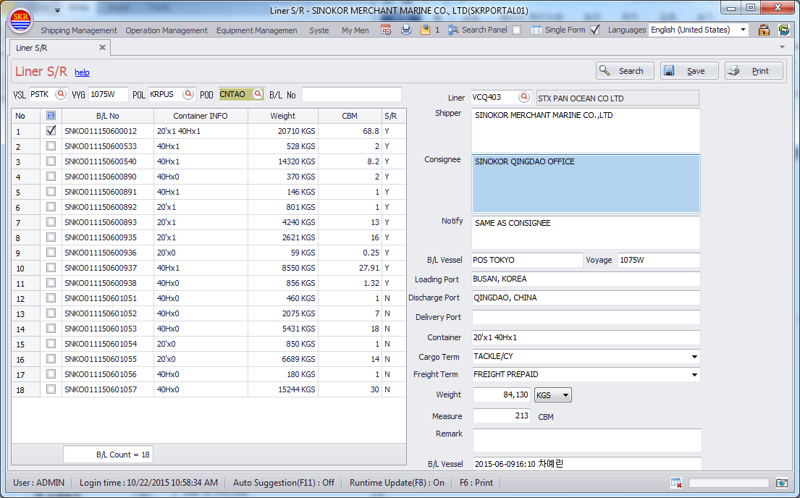This screenshot has height=498, width=800.
Task: Click the Remark text field
Action: pos(586,440)
